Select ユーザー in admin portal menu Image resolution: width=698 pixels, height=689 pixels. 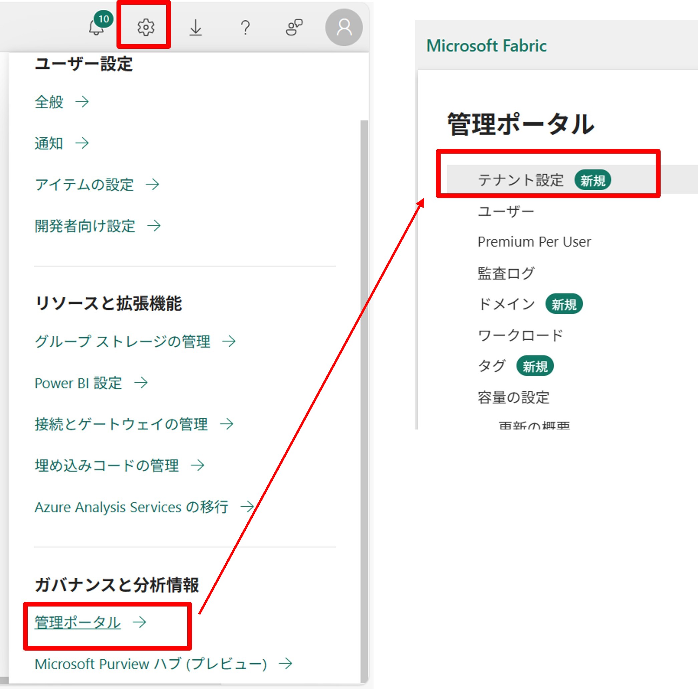coord(506,211)
